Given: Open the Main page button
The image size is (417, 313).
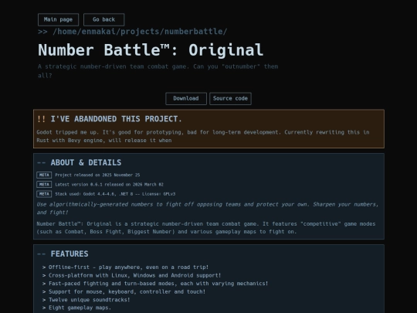Looking at the screenshot, I should pos(58,19).
